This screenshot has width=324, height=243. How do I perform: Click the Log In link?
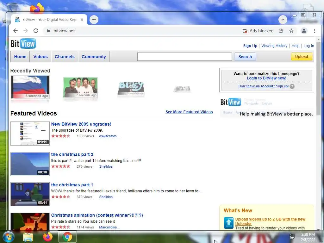tap(309, 46)
